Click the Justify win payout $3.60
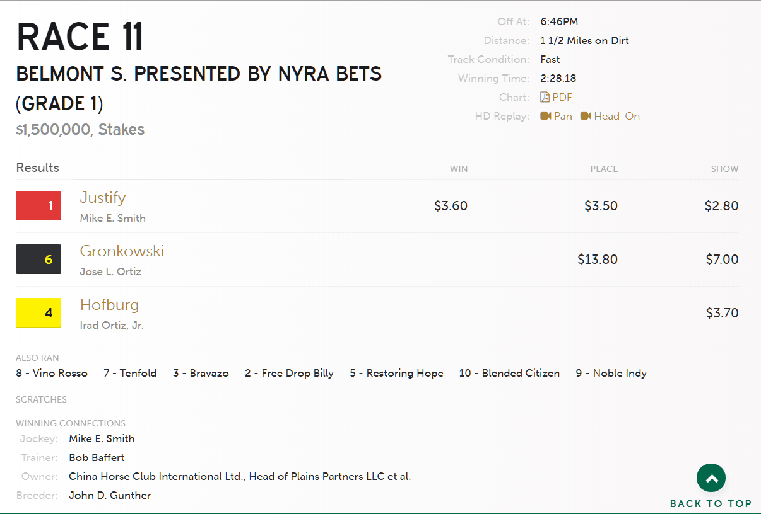This screenshot has width=761, height=514. pos(451,206)
